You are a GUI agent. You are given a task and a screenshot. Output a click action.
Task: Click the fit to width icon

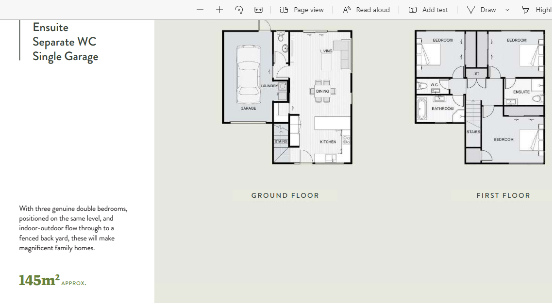pyautogui.click(x=258, y=10)
